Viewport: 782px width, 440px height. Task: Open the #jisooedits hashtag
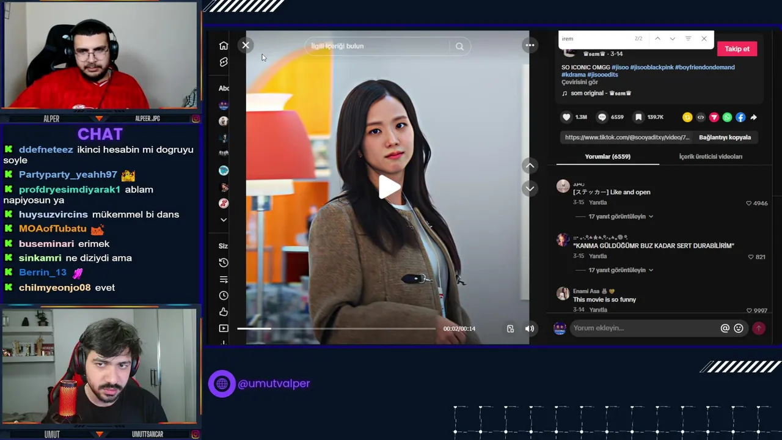tap(602, 75)
